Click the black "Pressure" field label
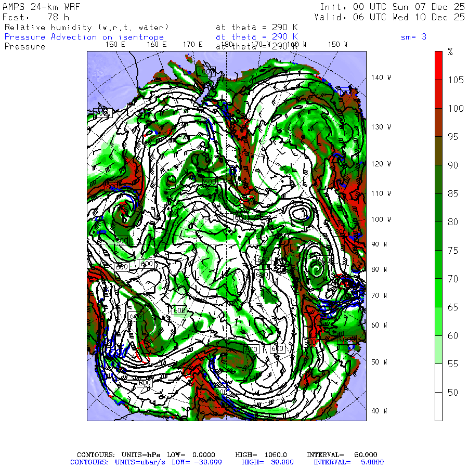Viewport: 468px width, 468px height. click(25, 47)
